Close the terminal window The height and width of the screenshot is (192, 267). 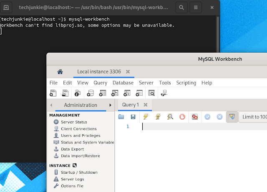[212, 7]
